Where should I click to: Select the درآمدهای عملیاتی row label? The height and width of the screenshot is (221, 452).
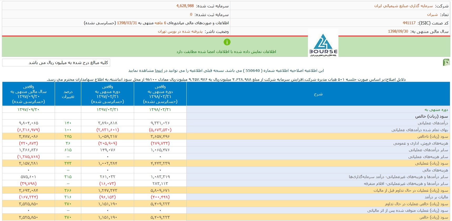433,123
